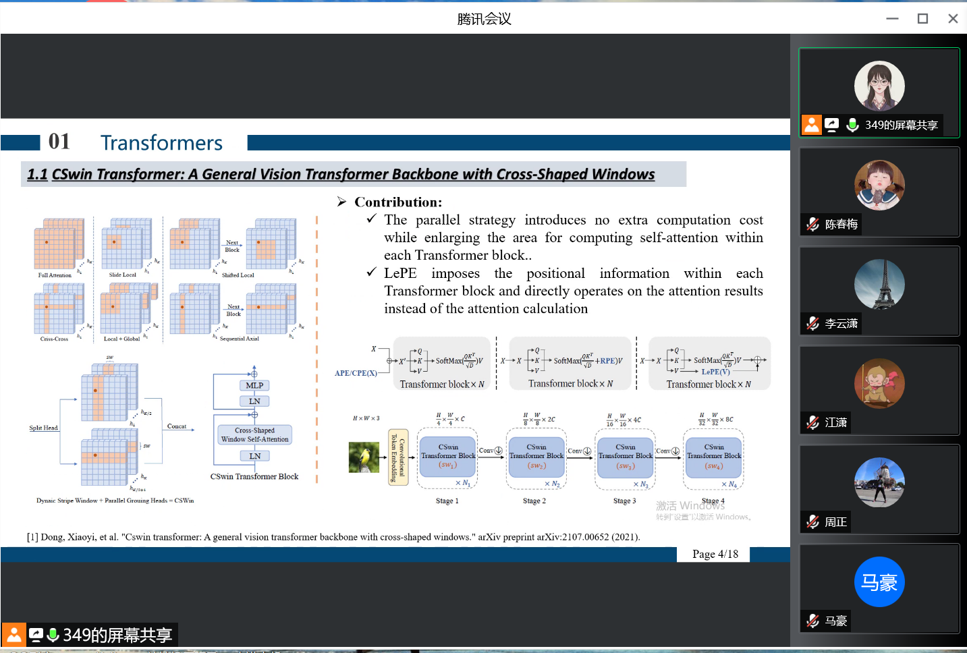This screenshot has width=967, height=653.
Task: Click the Transformers section title on slide
Action: [161, 142]
